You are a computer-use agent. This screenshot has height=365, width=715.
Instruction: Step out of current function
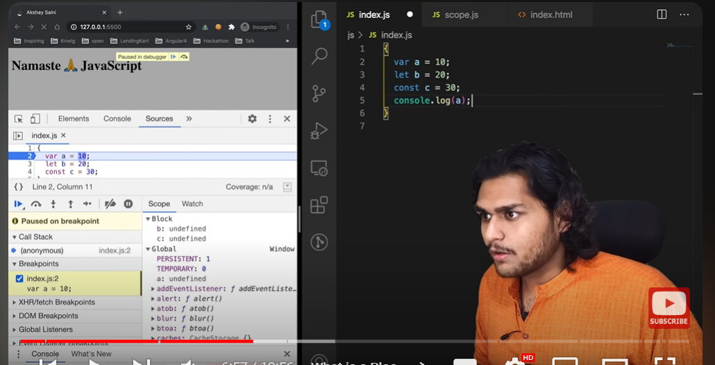pos(70,204)
